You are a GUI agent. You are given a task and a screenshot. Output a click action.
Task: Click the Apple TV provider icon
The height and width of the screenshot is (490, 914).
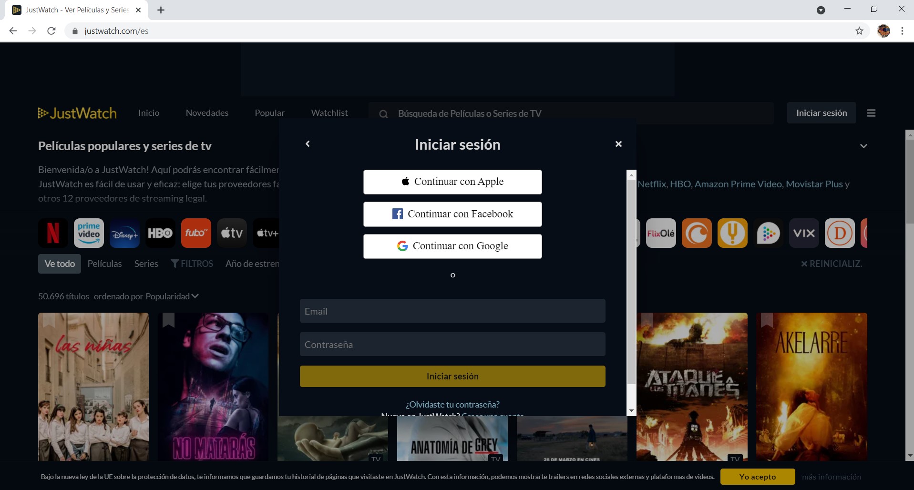232,233
